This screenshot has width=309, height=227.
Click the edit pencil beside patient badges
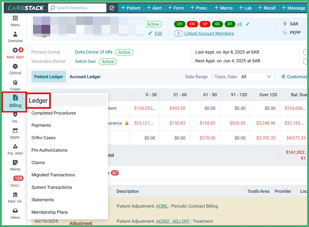248,24
